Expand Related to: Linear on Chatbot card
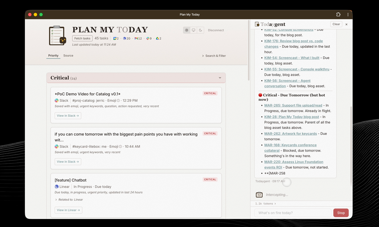This screenshot has width=379, height=227. click(69, 200)
